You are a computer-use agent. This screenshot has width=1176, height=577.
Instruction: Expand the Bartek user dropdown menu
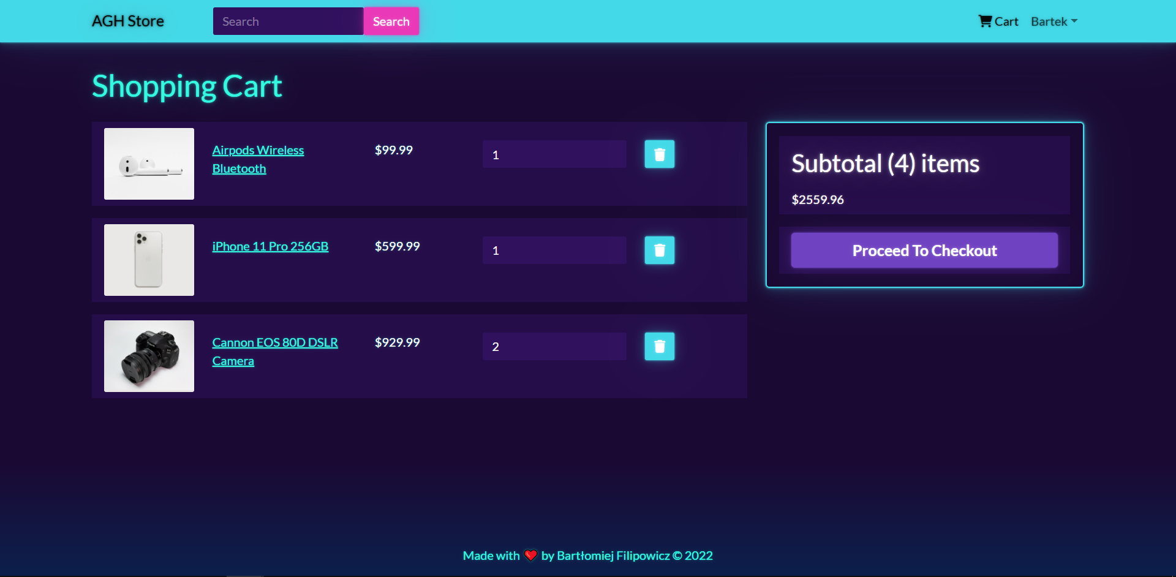click(1053, 21)
